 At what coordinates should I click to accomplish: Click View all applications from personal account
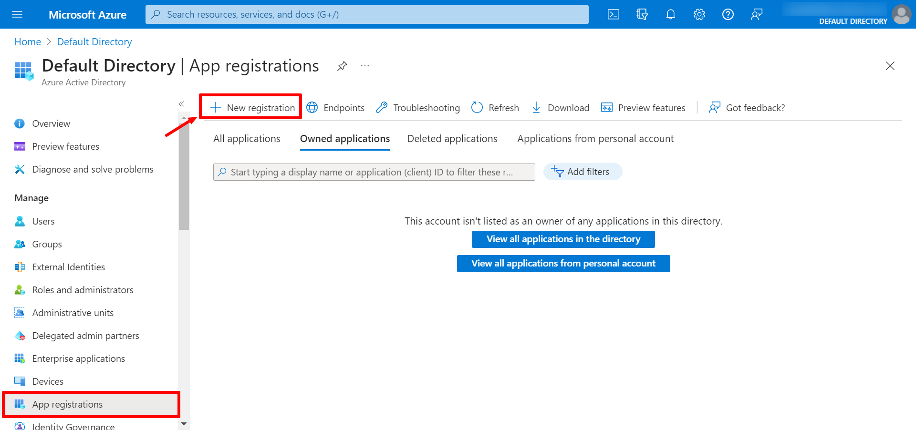click(563, 264)
